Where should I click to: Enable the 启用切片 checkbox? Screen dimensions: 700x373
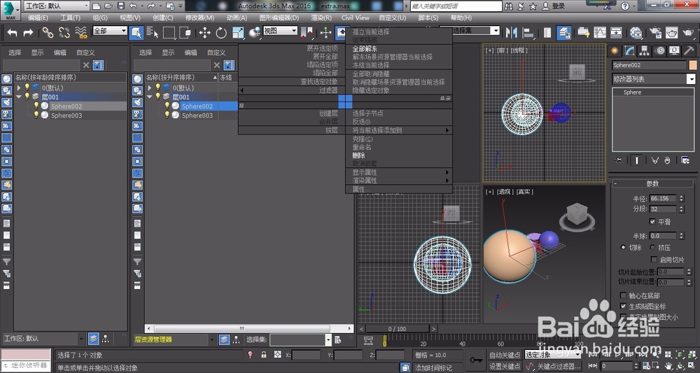tap(654, 260)
